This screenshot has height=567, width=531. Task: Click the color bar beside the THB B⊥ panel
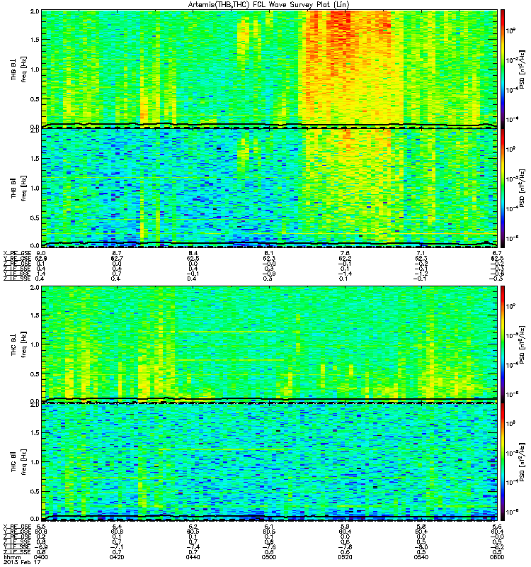(x=503, y=69)
